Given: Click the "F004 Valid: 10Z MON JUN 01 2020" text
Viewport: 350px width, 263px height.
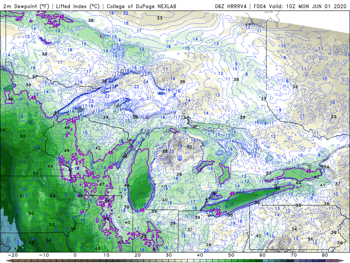Looking at the screenshot, I should 300,6.
